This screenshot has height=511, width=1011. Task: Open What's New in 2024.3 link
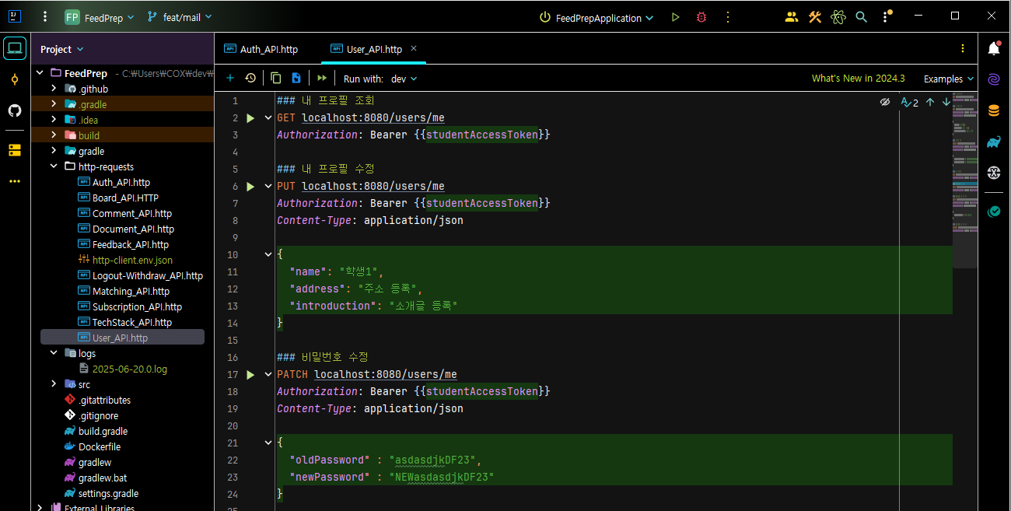pyautogui.click(x=859, y=79)
